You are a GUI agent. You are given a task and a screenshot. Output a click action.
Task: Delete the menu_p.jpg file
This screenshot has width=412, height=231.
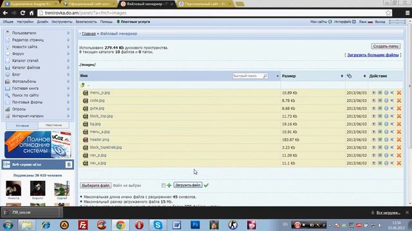399,92
